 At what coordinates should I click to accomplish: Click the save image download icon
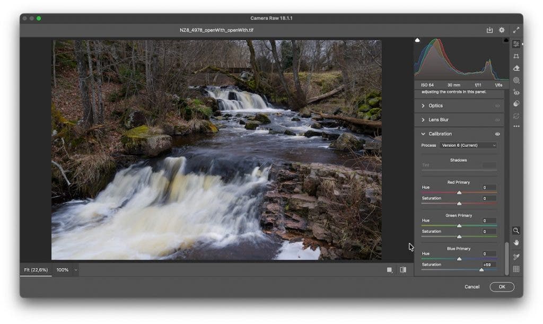point(489,30)
